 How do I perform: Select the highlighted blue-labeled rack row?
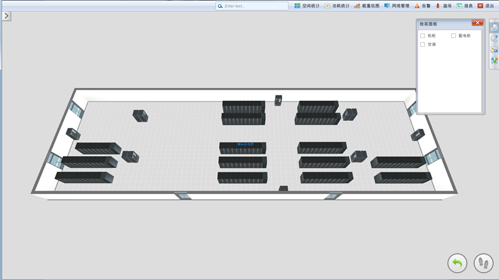243,147
